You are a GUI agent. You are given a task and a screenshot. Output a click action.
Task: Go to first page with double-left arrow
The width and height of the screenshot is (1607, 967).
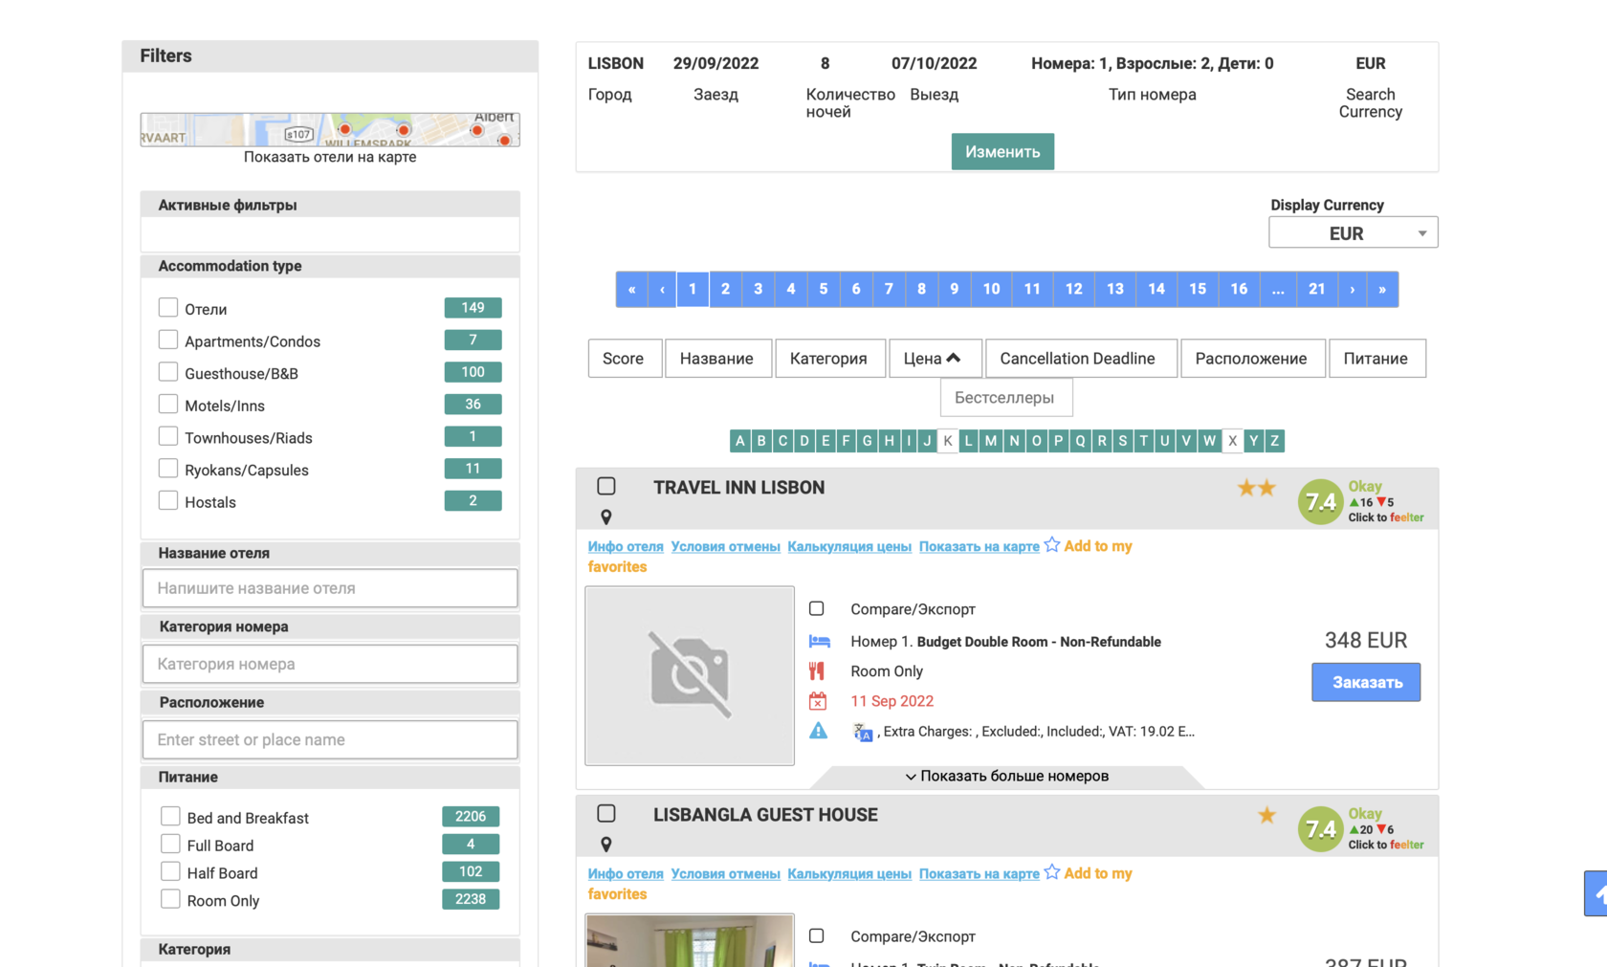click(631, 289)
